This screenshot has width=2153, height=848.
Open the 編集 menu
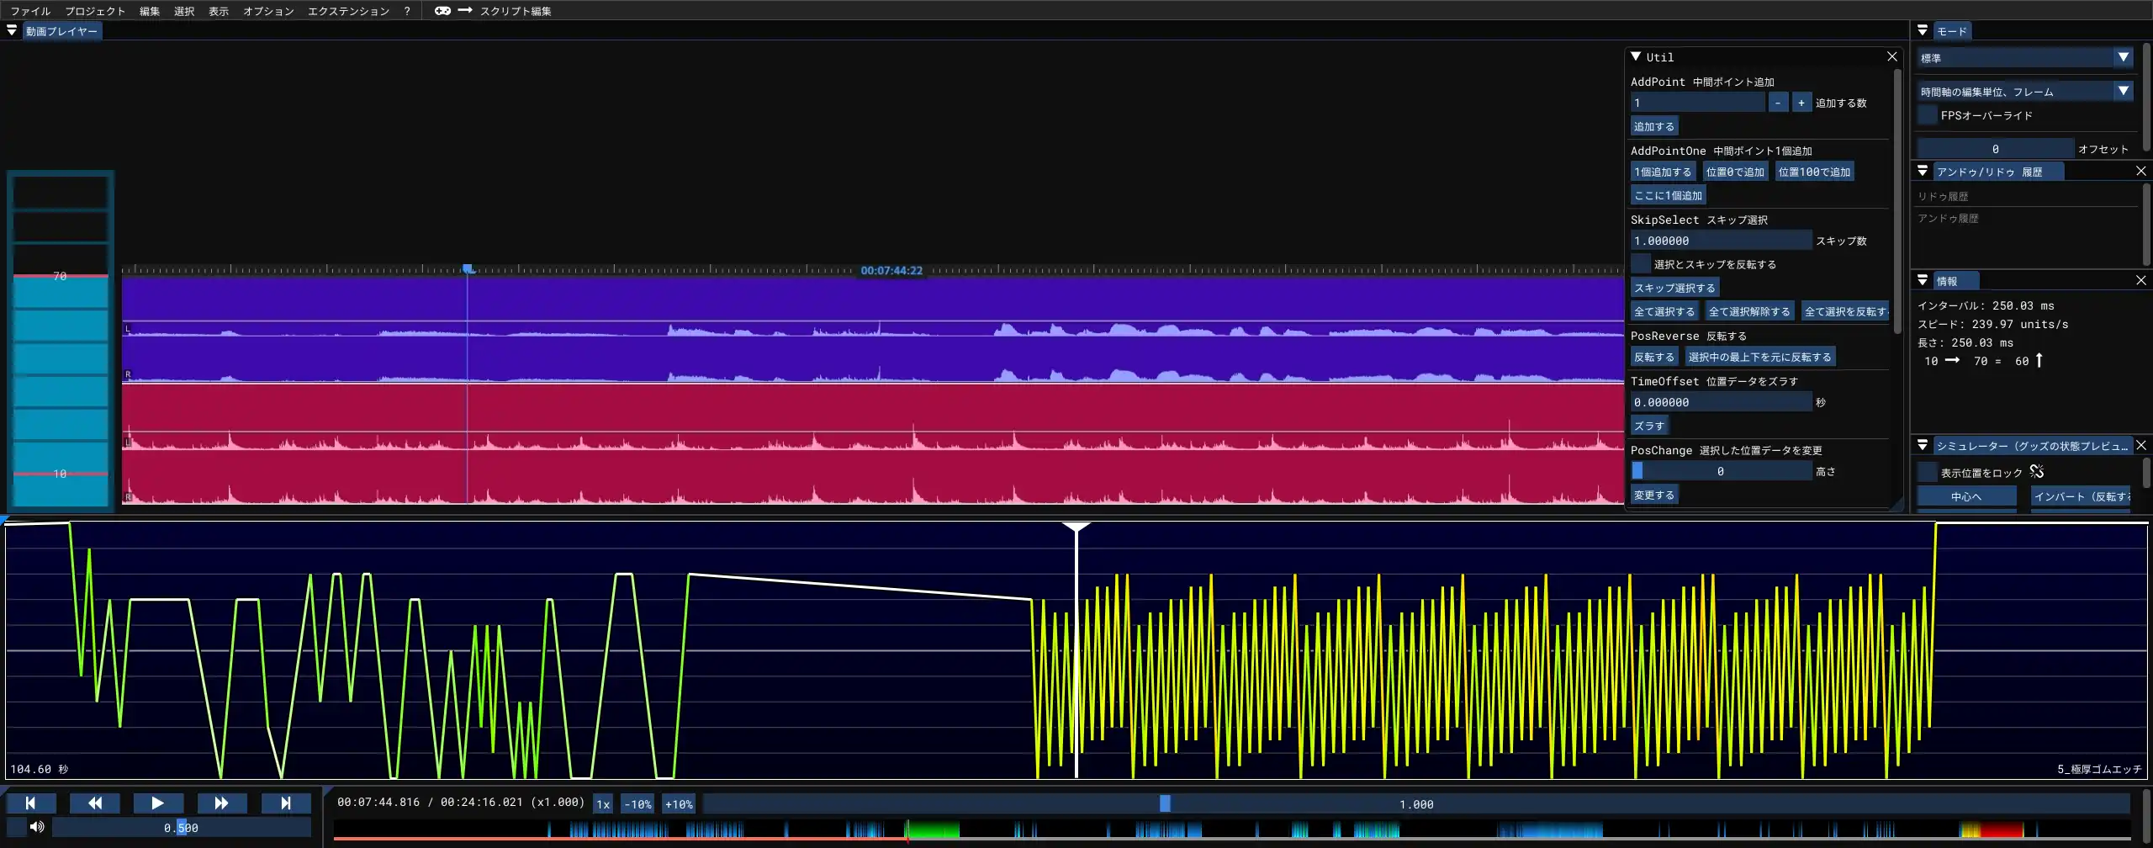coord(150,11)
